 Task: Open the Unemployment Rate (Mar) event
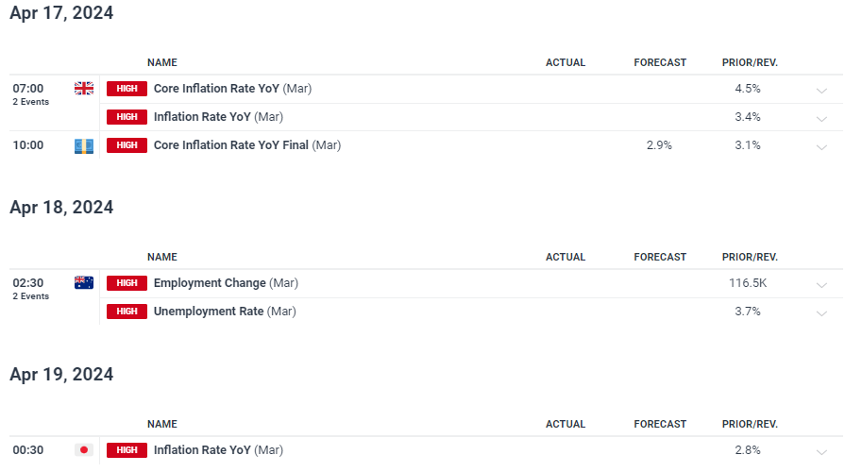tap(225, 312)
